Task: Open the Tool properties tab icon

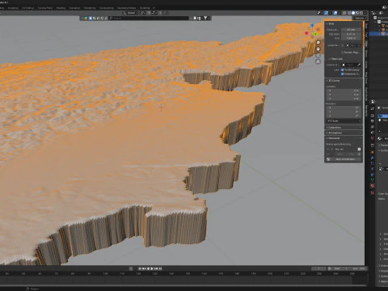Action: click(x=373, y=108)
